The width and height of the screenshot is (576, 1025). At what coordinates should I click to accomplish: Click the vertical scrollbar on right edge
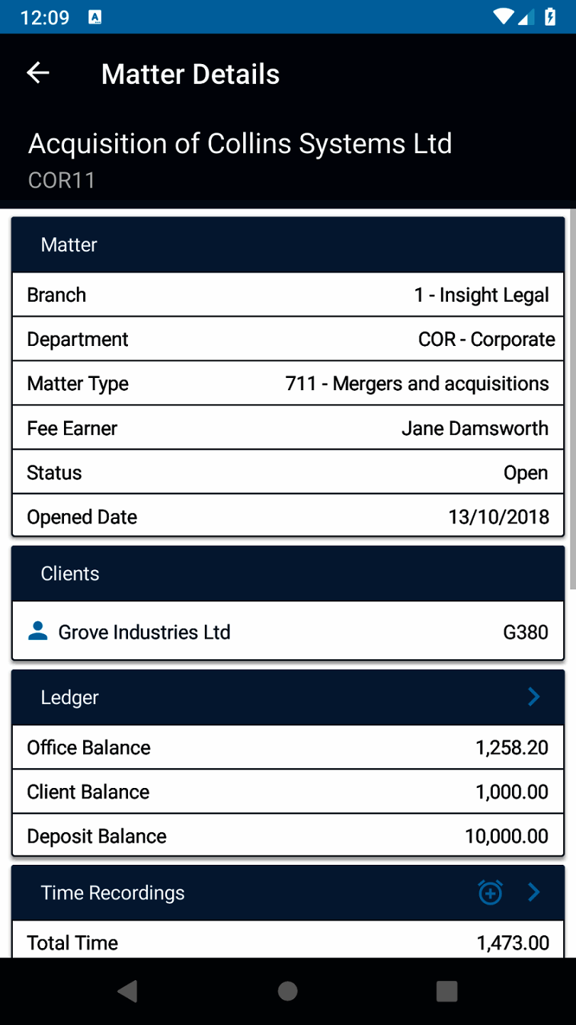click(x=572, y=399)
